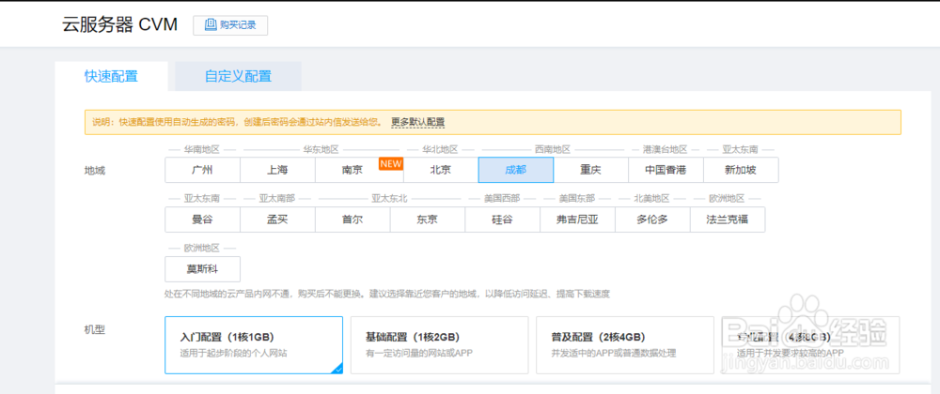The image size is (940, 394).
Task: Select the 重庆 region
Action: point(590,170)
